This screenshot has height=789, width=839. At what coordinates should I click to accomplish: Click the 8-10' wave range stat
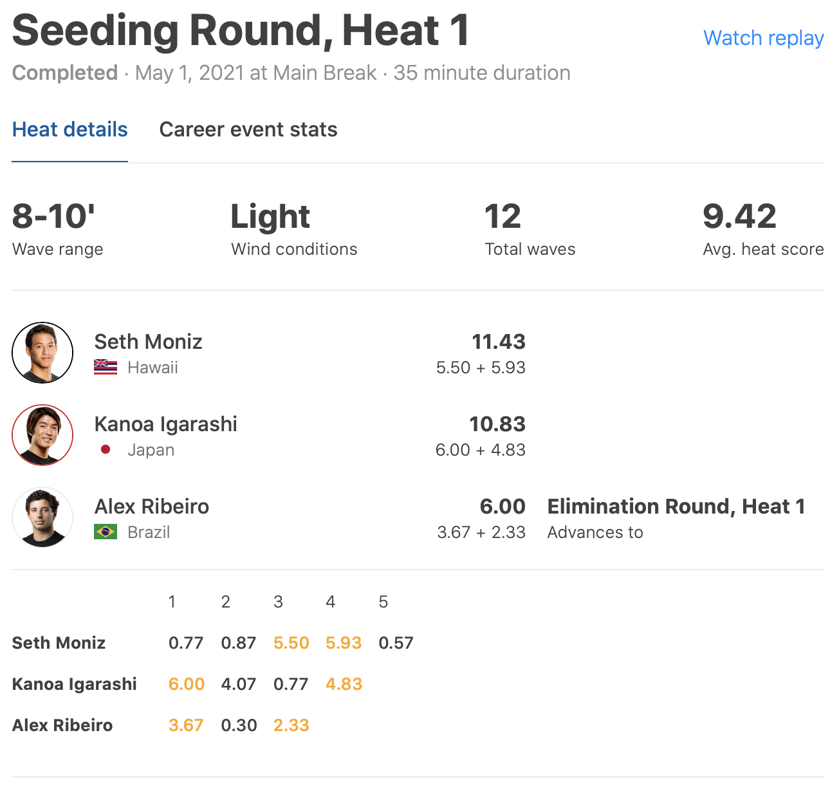[54, 216]
